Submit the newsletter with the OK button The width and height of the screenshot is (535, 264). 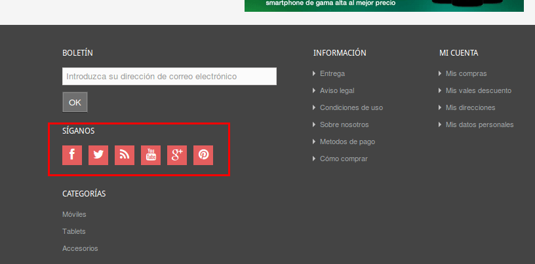(x=75, y=102)
